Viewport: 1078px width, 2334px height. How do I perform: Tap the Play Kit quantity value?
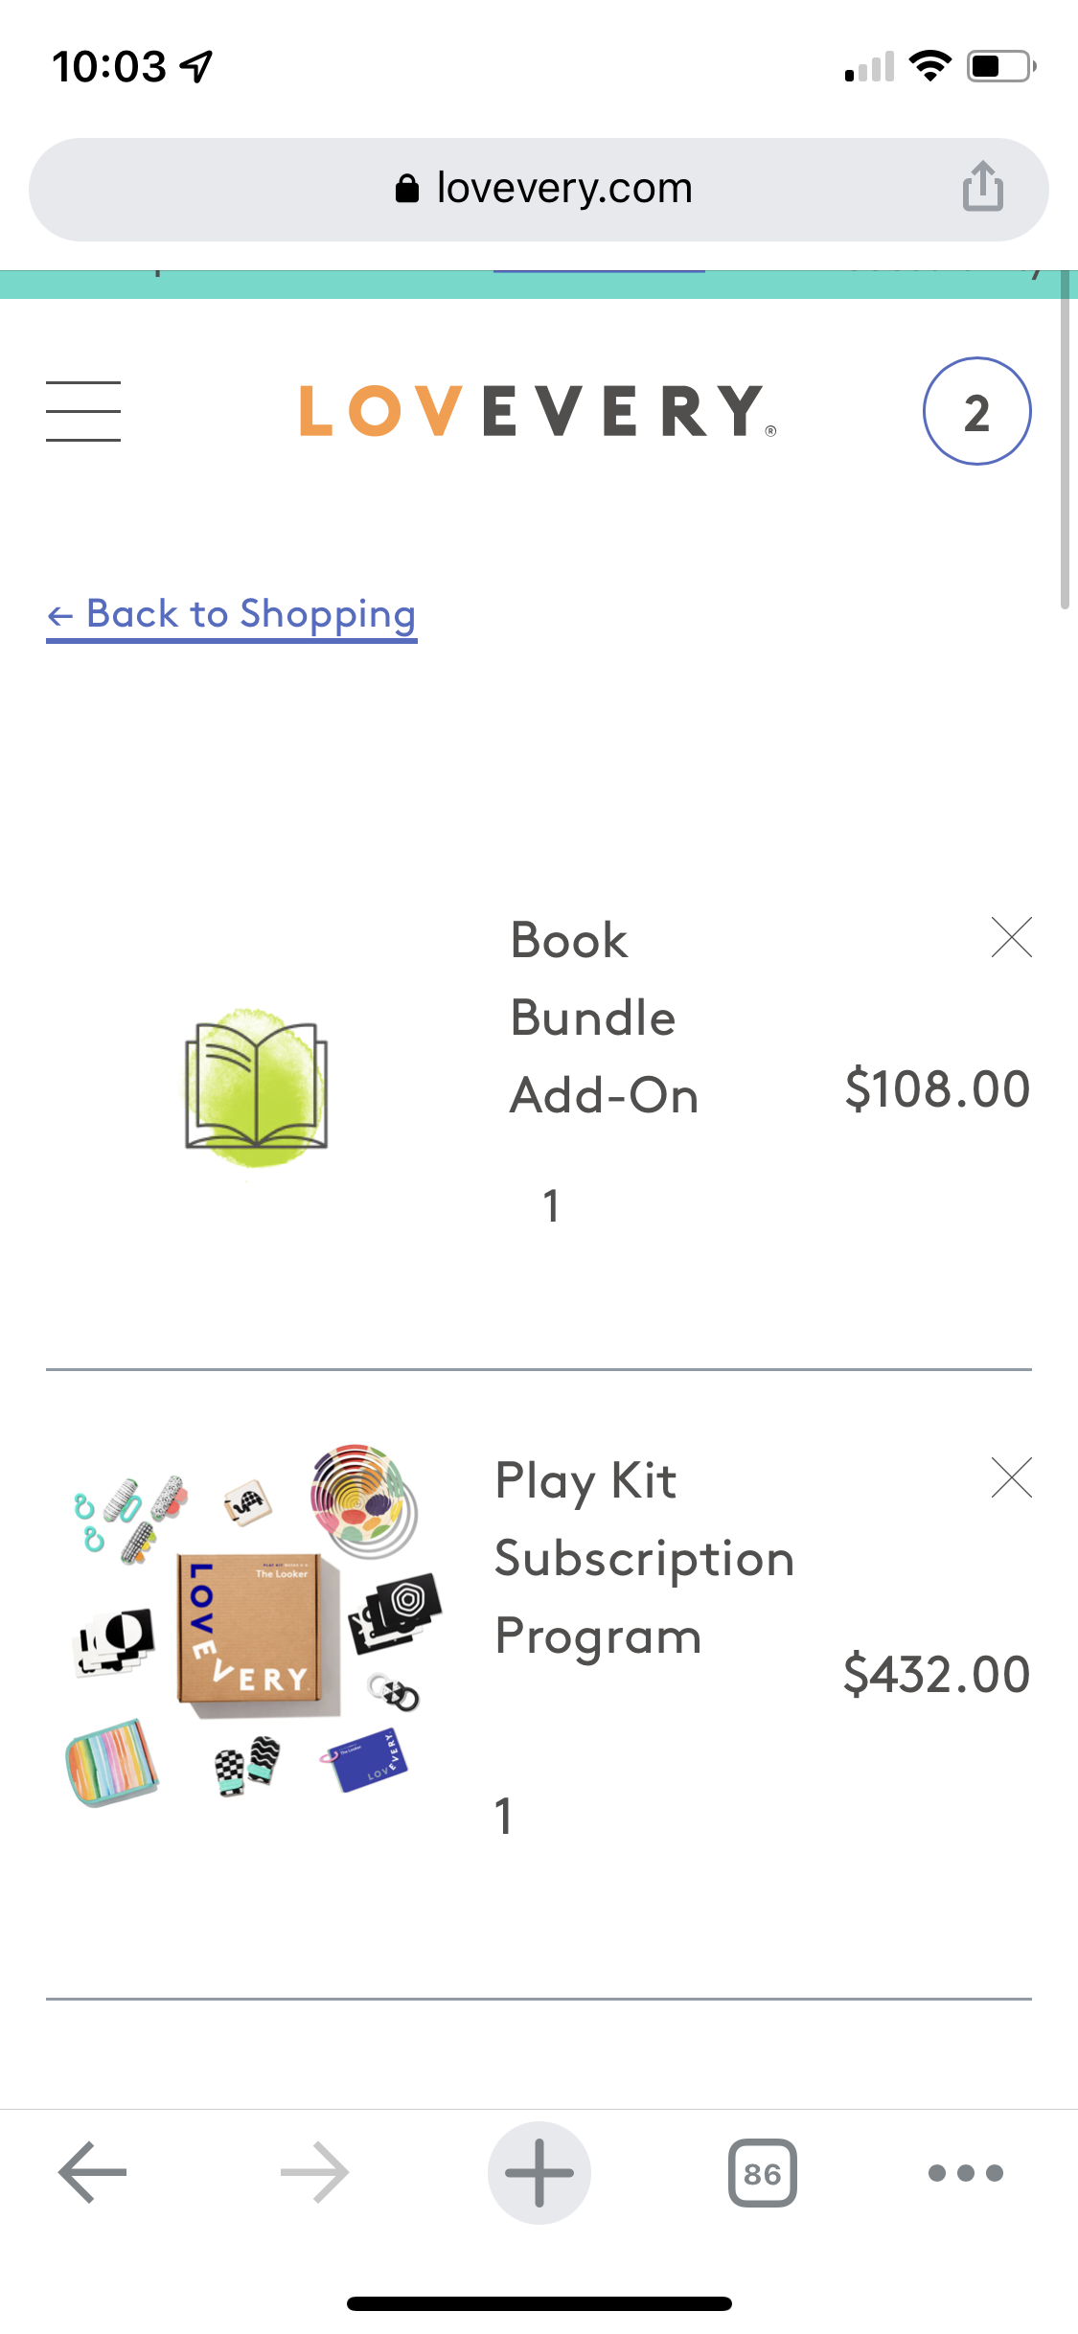[504, 1816]
